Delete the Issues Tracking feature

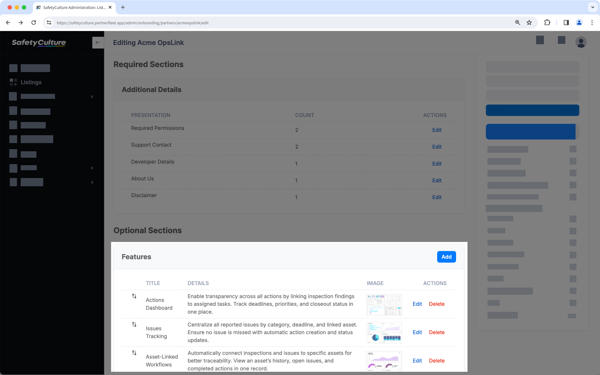click(x=437, y=332)
